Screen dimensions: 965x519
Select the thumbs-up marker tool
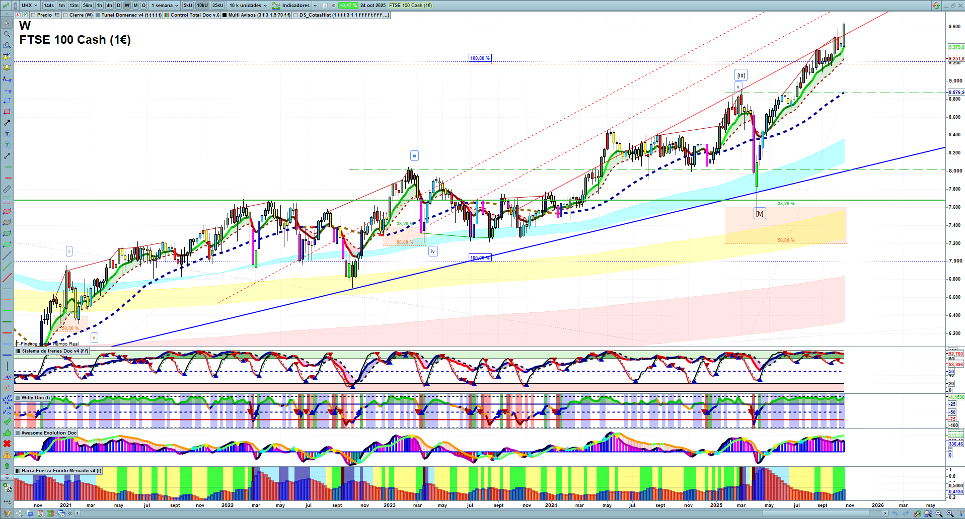pyautogui.click(x=7, y=432)
